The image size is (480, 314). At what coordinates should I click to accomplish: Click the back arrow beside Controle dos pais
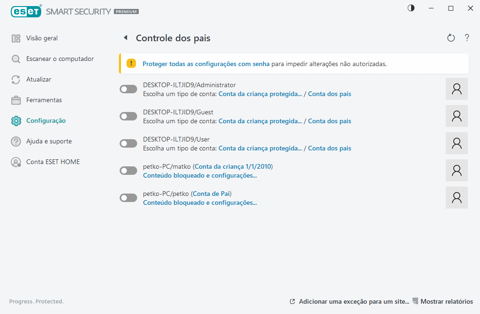125,38
